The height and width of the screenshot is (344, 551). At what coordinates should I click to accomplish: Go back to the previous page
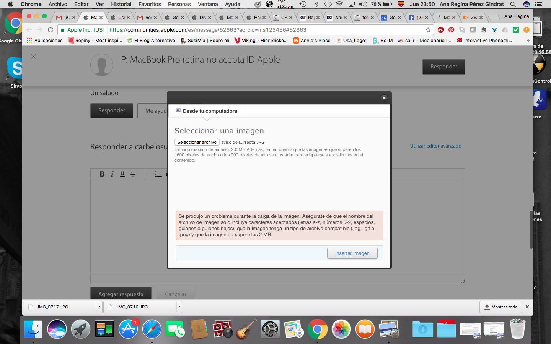[29, 30]
